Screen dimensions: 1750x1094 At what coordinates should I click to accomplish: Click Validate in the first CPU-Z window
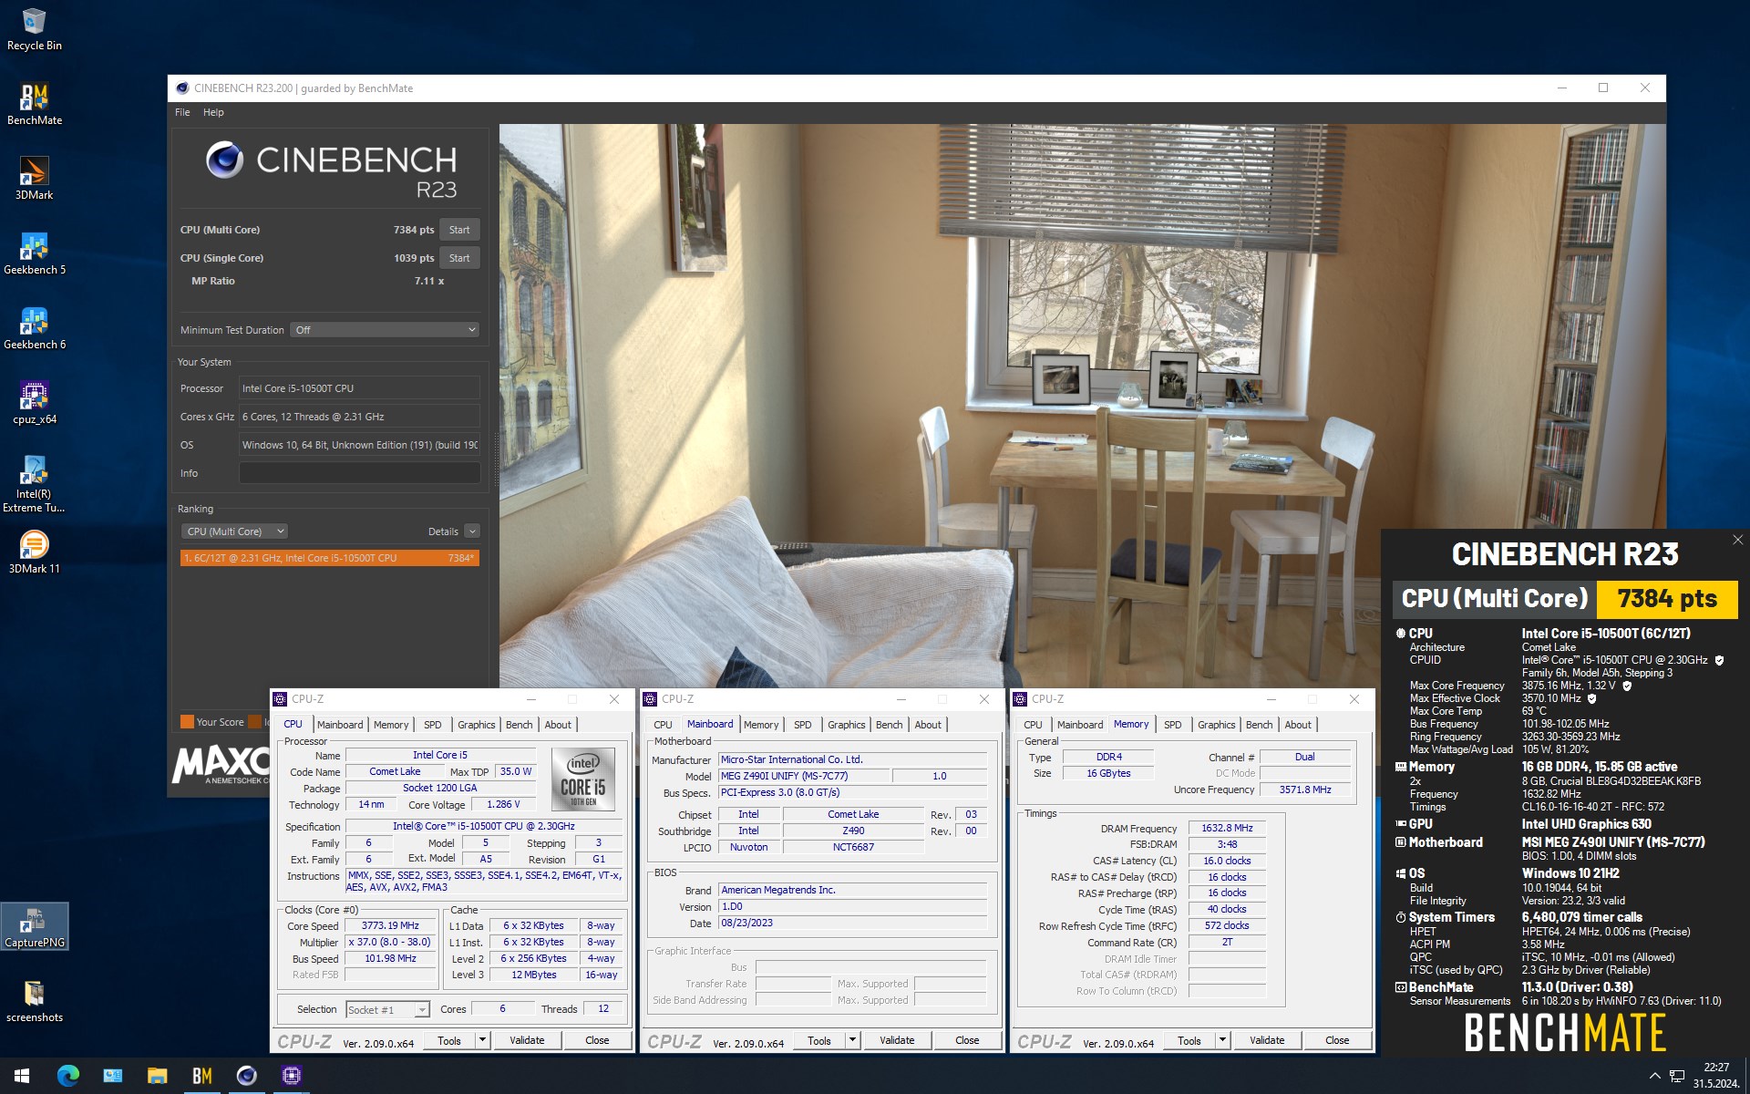pos(527,1040)
